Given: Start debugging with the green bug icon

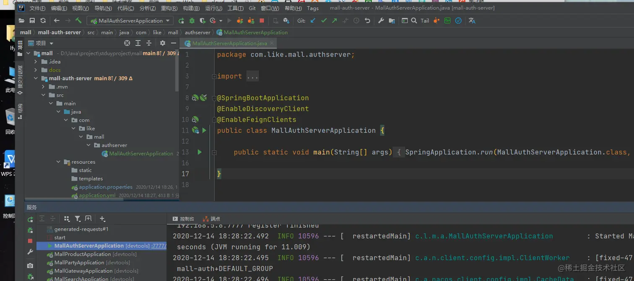Looking at the screenshot, I should click(x=192, y=21).
